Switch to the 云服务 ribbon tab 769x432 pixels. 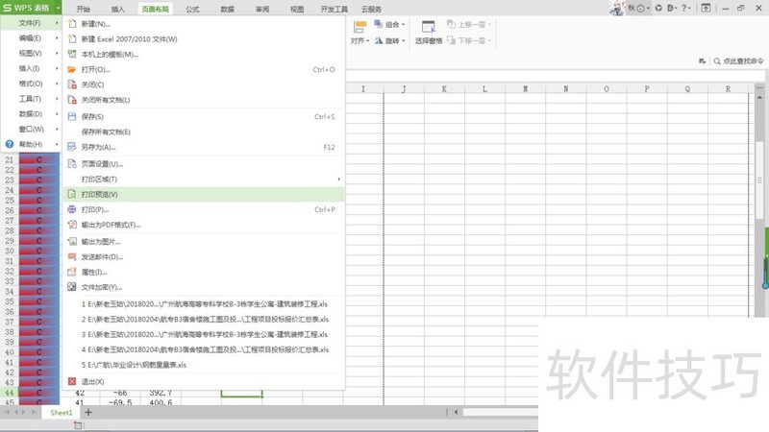371,9
